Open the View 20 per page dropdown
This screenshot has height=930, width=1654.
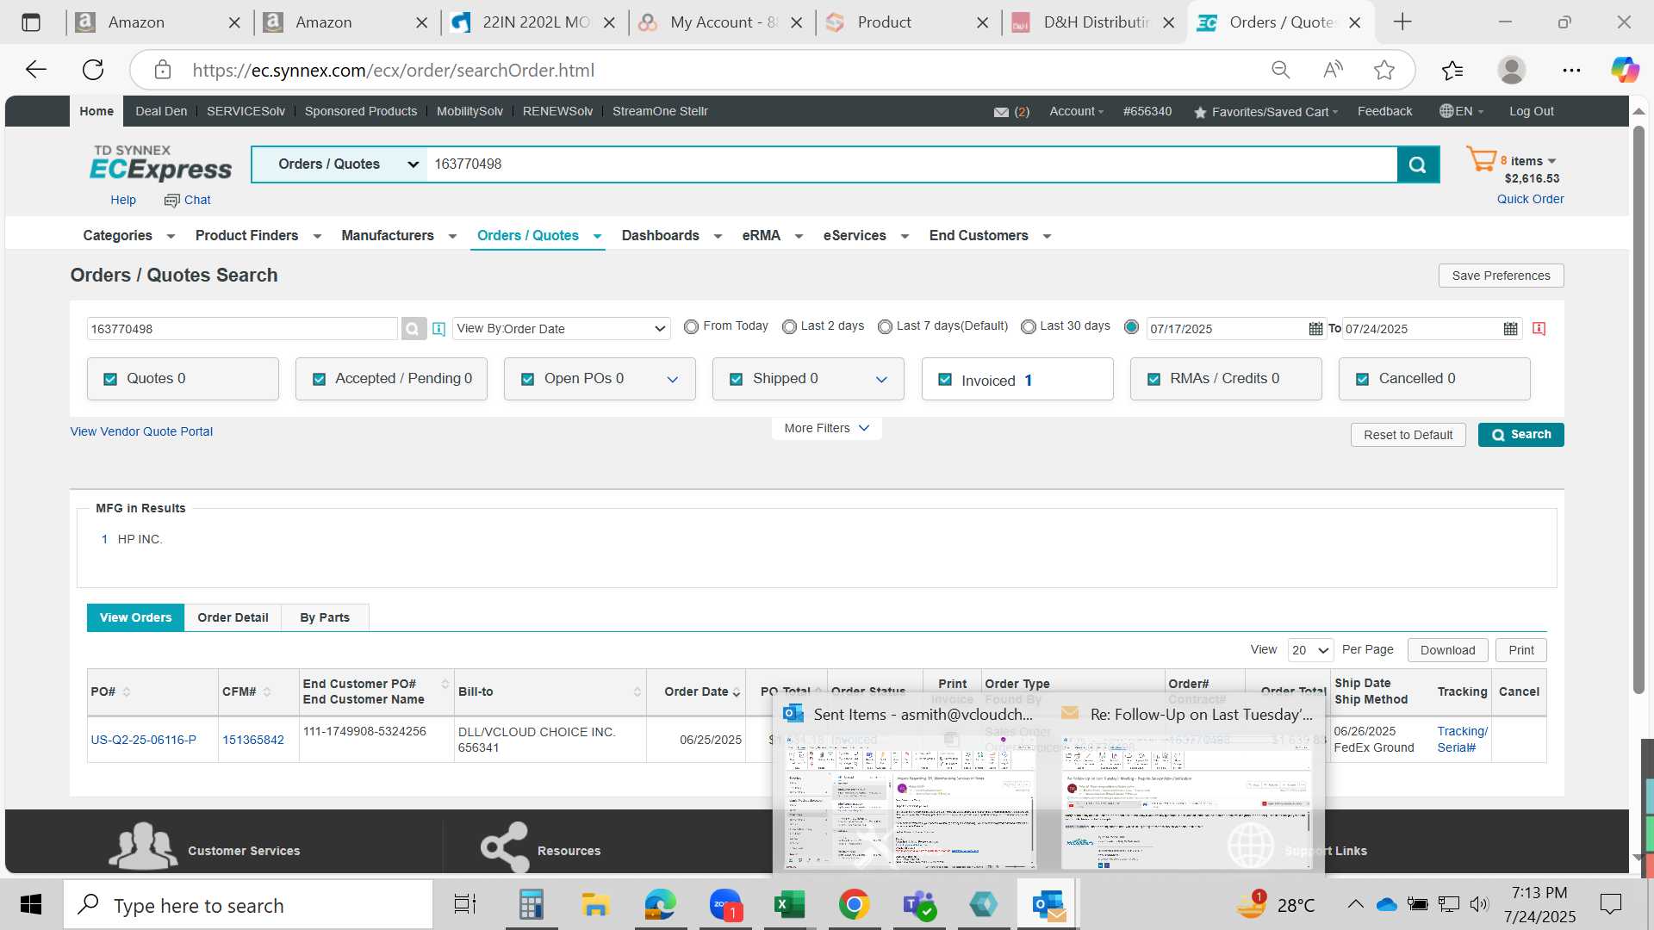click(1310, 650)
